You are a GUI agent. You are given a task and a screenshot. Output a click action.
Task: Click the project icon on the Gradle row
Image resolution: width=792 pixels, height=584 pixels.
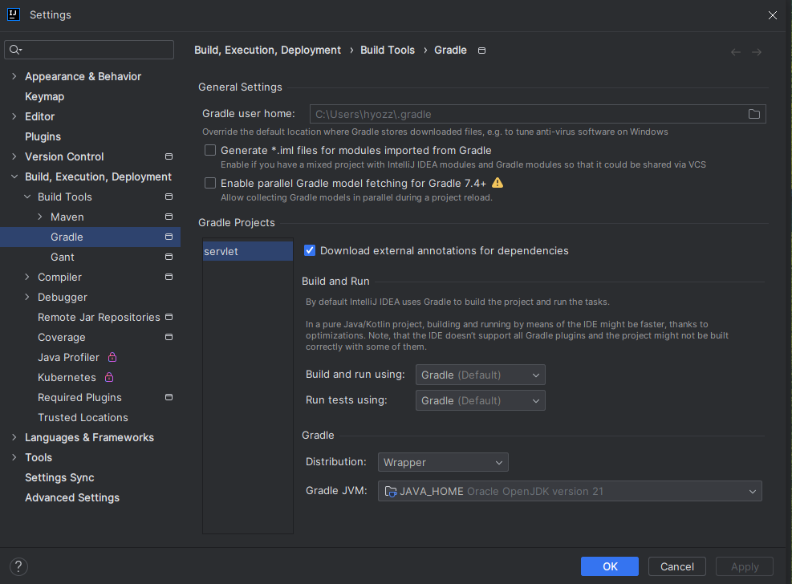[x=169, y=237]
